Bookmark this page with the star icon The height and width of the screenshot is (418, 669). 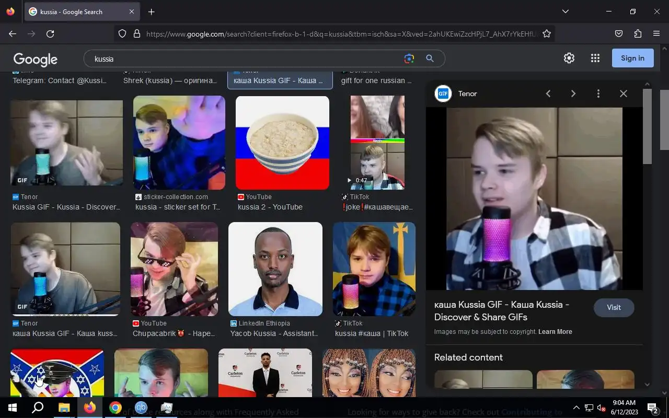pos(547,33)
